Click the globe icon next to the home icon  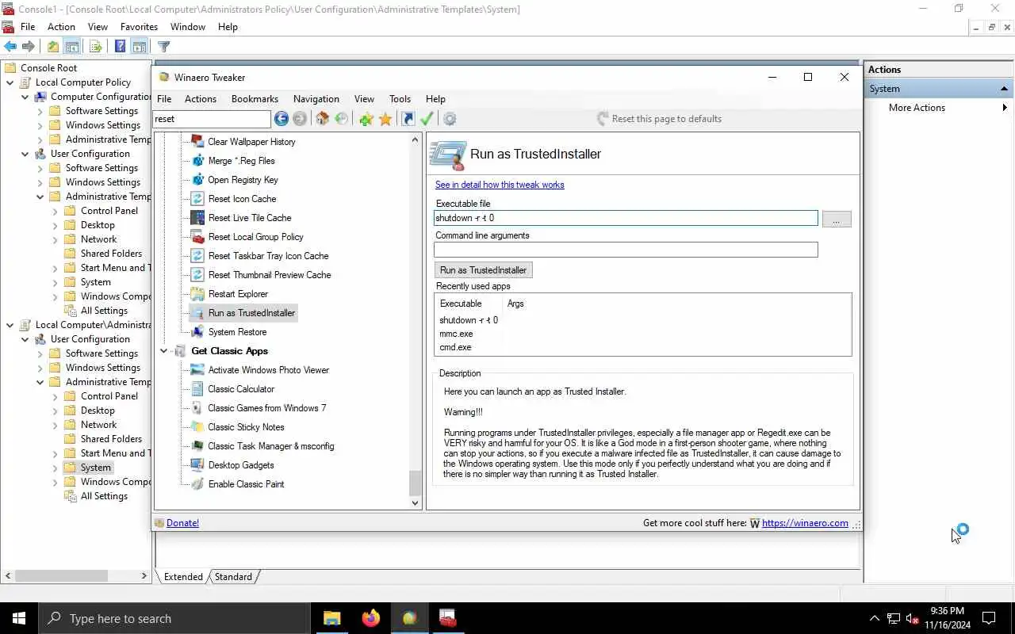(x=341, y=119)
